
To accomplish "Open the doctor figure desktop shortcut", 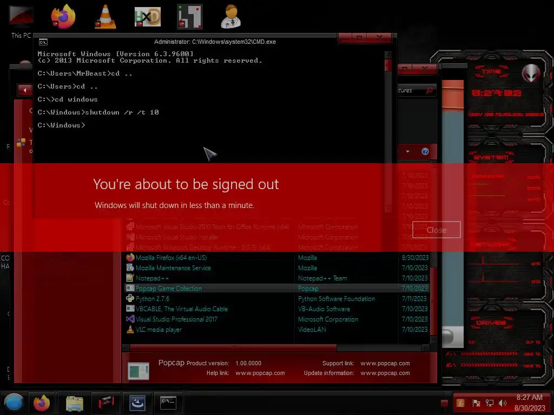I will click(x=231, y=17).
